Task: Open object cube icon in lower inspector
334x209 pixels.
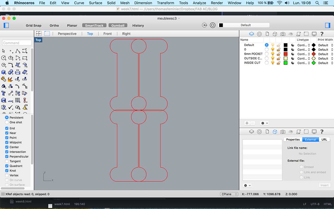Action: coord(275,132)
